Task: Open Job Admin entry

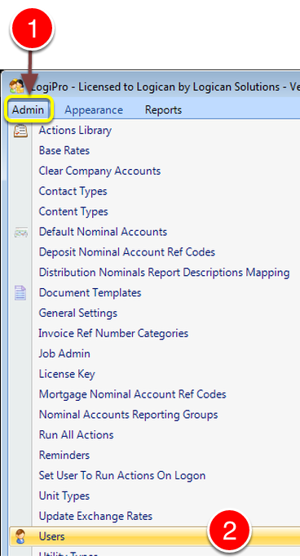Action: pyautogui.click(x=64, y=353)
